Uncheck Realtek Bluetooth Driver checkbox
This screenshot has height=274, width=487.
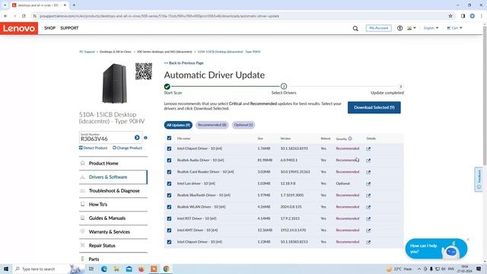[x=169, y=196]
